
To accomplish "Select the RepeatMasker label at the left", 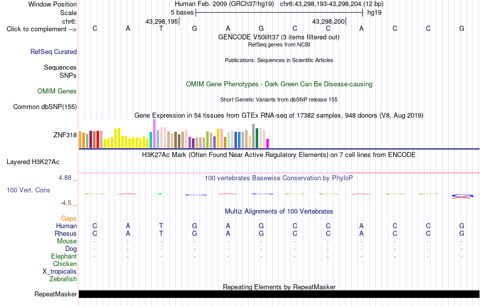I will pyautogui.click(x=56, y=294).
